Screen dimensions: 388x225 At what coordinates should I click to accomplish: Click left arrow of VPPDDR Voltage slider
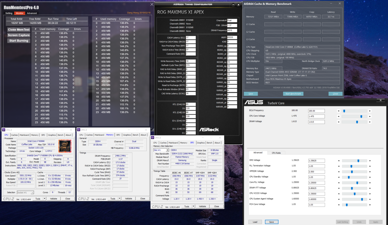(x=339, y=172)
